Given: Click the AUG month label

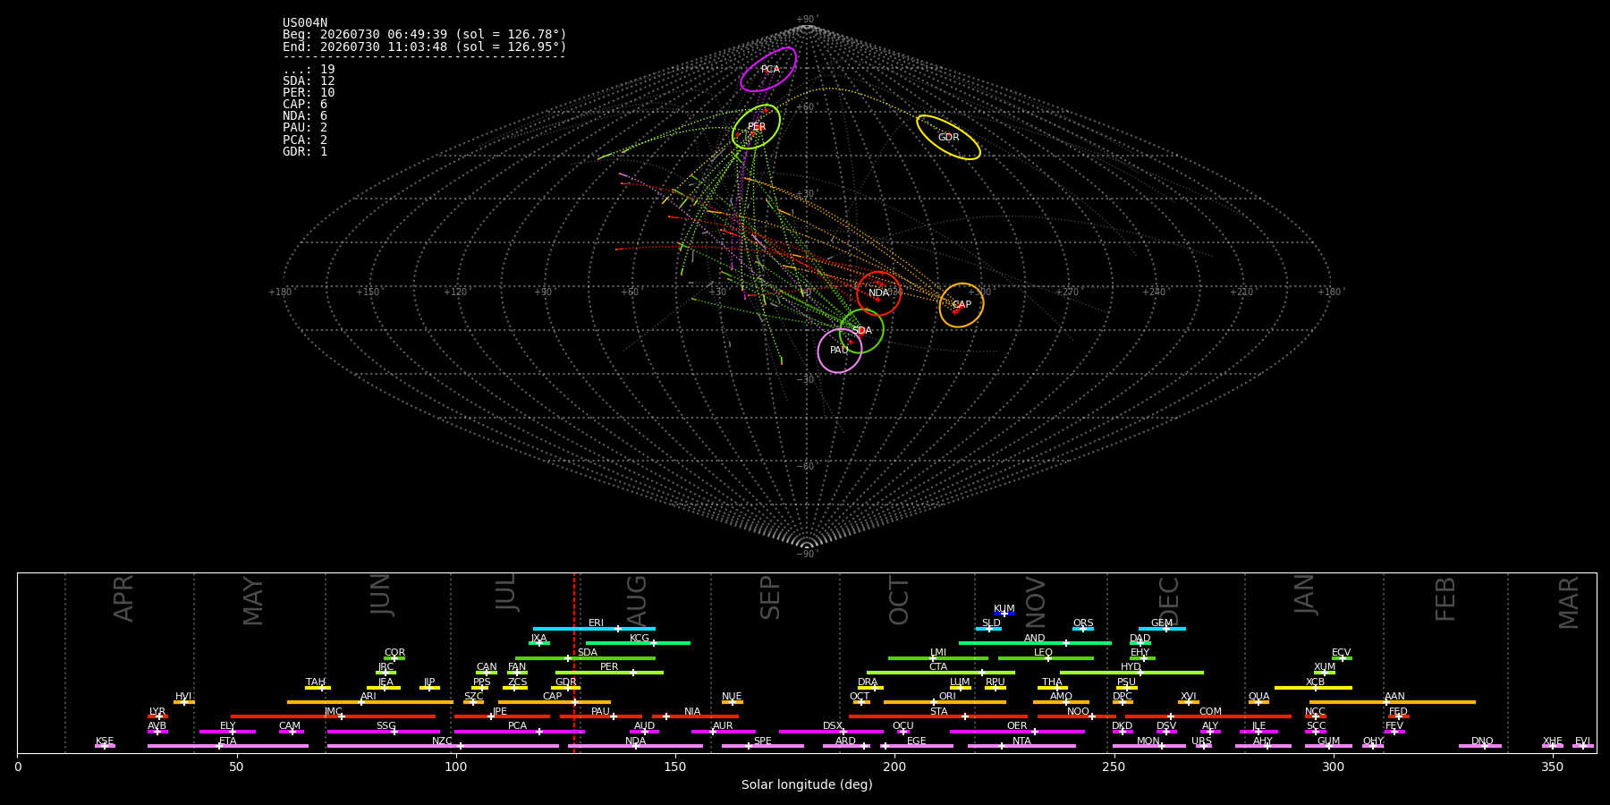Looking at the screenshot, I should [x=637, y=601].
